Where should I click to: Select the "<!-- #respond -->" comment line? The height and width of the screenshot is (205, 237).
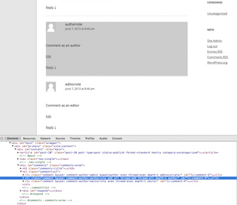(36, 194)
